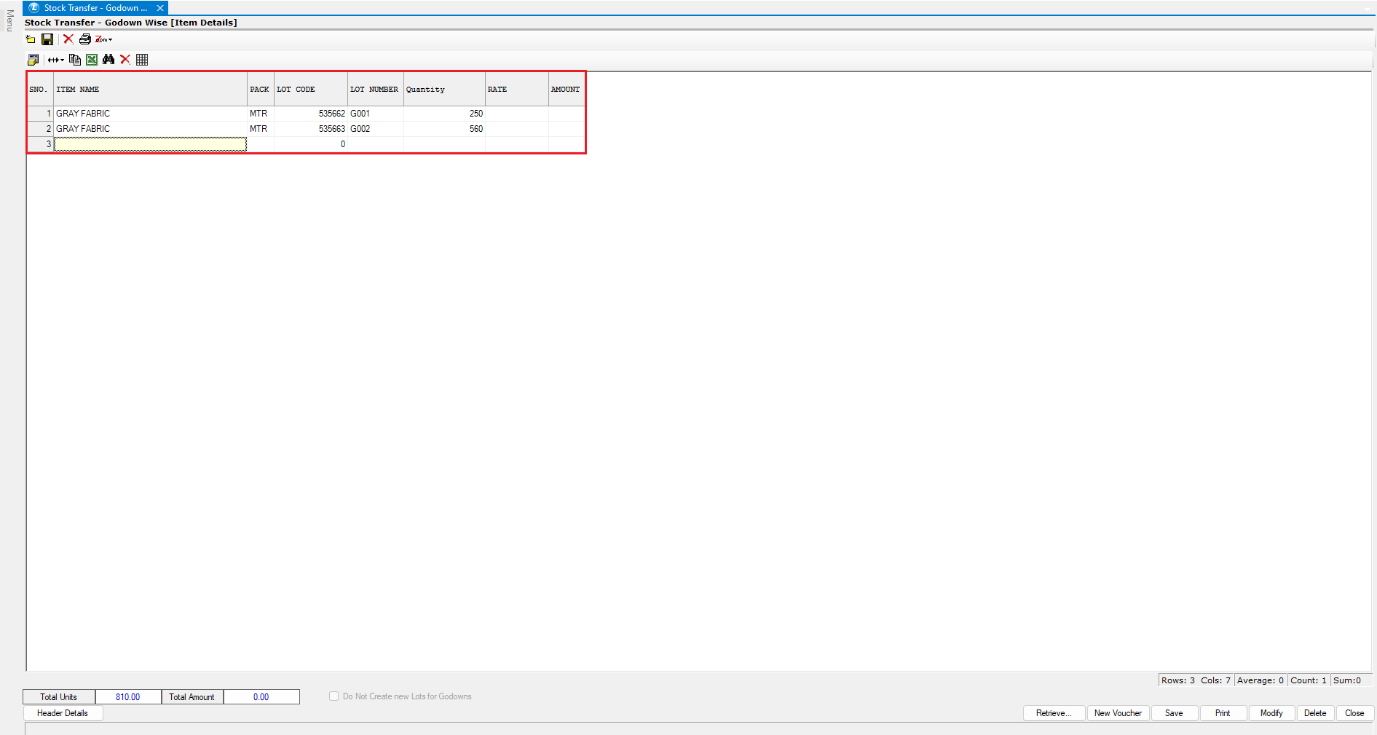Click the Retrieve... button

(x=1054, y=713)
